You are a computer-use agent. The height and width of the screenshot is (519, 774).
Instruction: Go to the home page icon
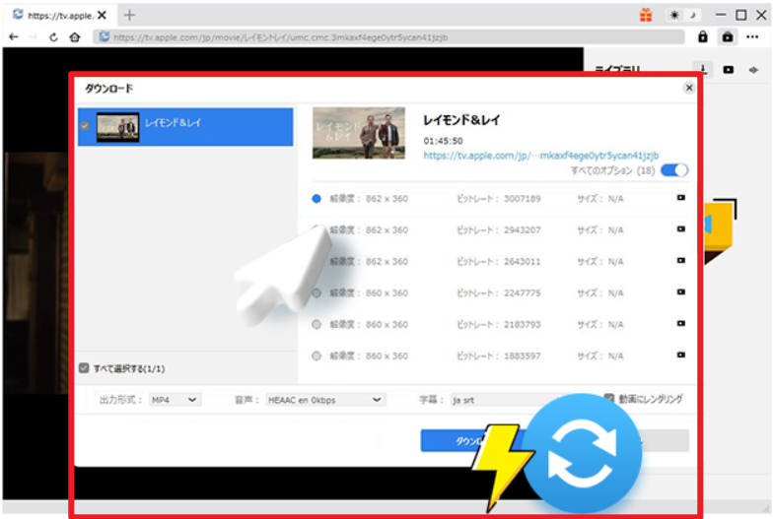click(75, 37)
